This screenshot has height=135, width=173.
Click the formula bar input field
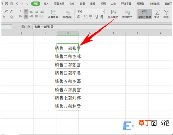(102, 27)
